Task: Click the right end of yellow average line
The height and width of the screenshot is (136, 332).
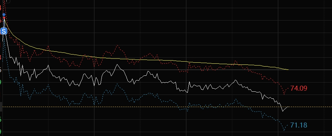Action: pyautogui.click(x=288, y=69)
